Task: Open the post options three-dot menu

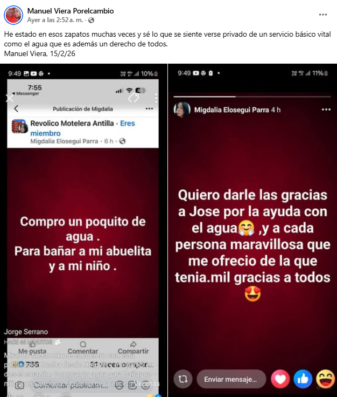Action: pos(323,15)
